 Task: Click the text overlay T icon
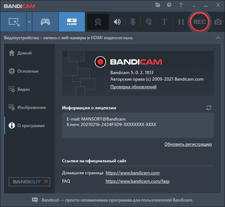[164, 22]
